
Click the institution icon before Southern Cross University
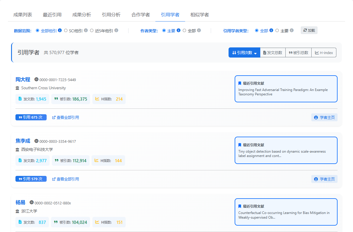[x=17, y=88]
